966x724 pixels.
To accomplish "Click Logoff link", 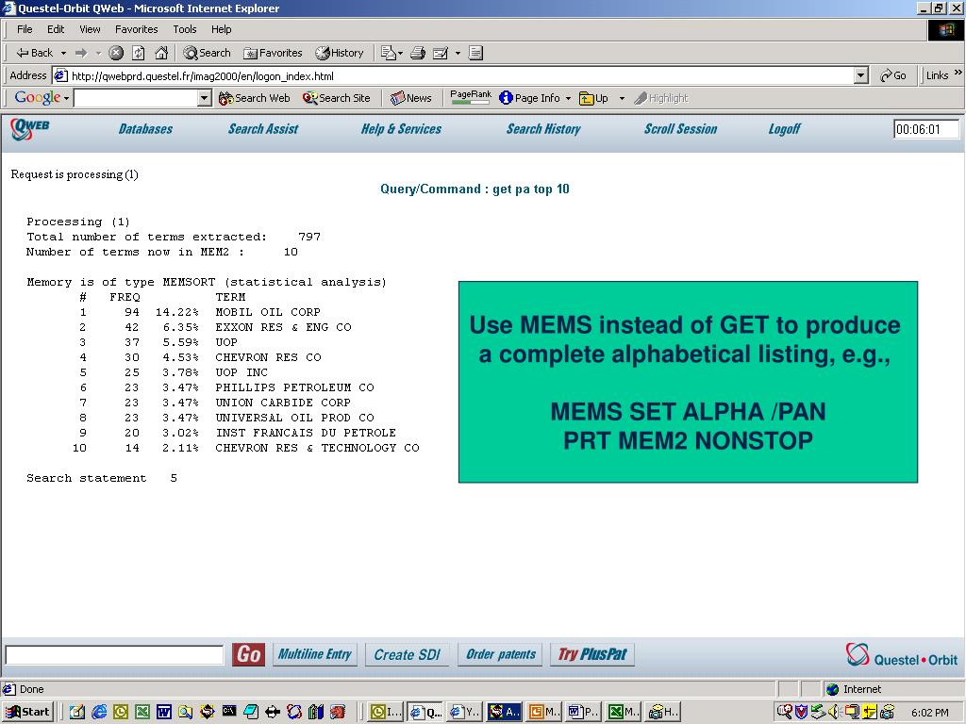I will click(x=784, y=128).
